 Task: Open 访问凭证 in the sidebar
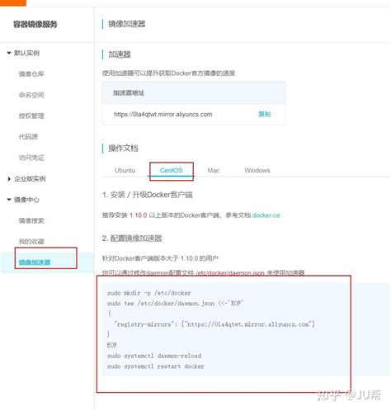point(31,158)
